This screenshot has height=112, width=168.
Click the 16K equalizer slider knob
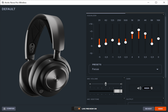pos(158,39)
